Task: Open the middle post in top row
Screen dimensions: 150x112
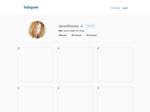Action: 75,64
